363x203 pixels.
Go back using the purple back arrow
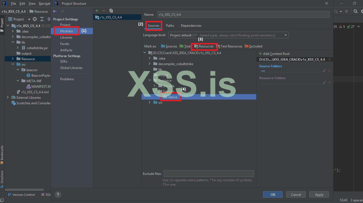click(x=55, y=11)
